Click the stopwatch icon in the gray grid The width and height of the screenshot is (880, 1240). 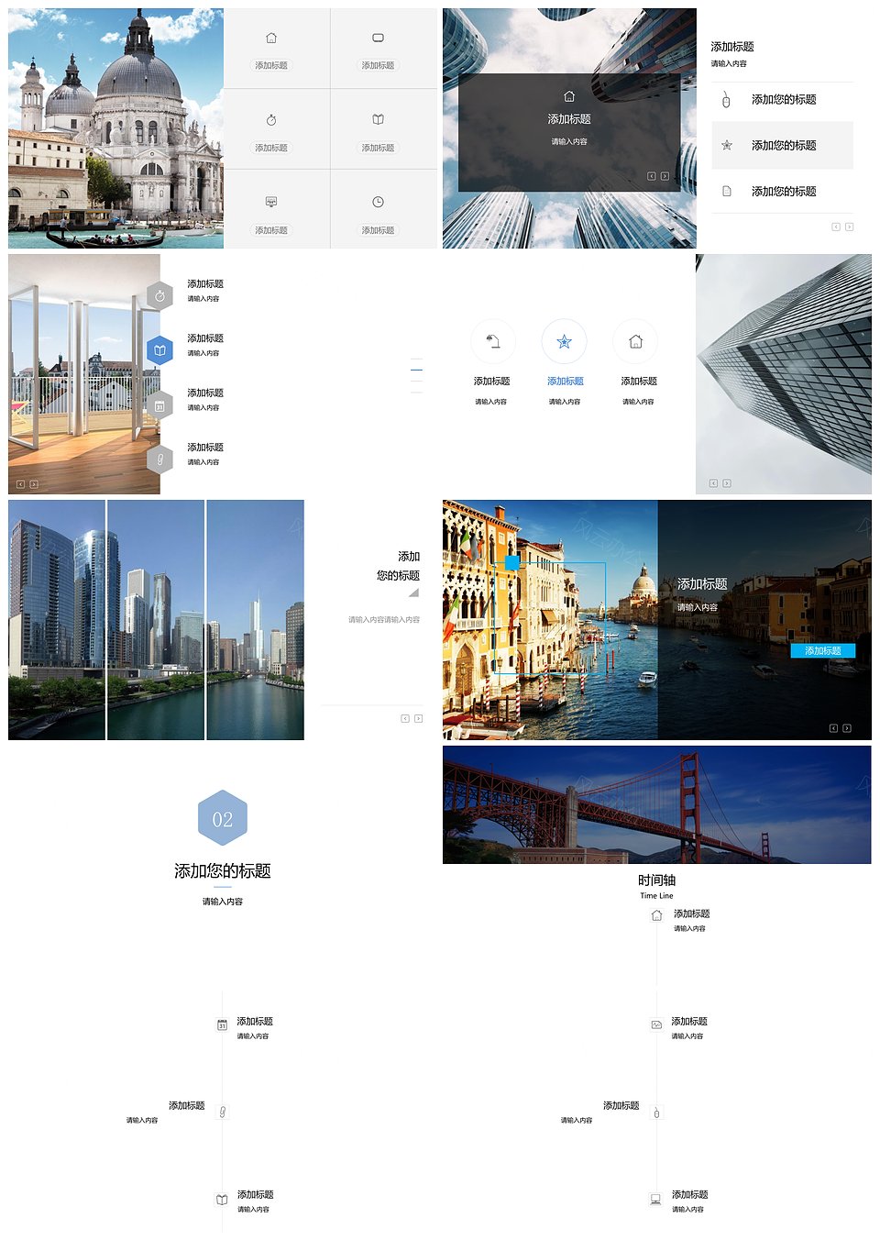tap(271, 120)
